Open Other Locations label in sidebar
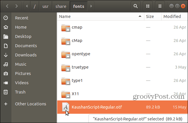This screenshot has width=188, height=123. point(31,104)
